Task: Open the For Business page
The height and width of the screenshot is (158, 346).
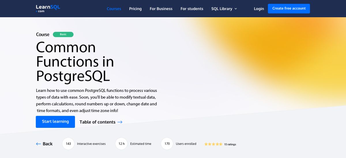Action: coord(161,9)
